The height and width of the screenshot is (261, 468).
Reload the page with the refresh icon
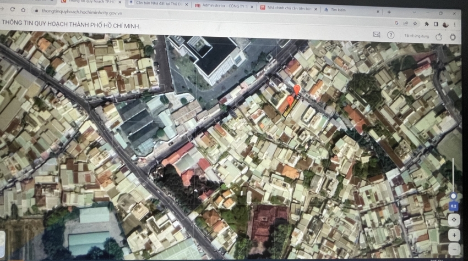pyautogui.click(x=13, y=9)
